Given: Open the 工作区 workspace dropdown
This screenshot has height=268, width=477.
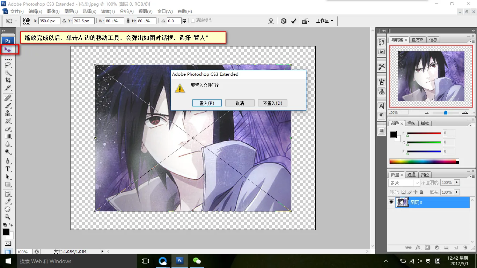Looking at the screenshot, I should click(325, 21).
